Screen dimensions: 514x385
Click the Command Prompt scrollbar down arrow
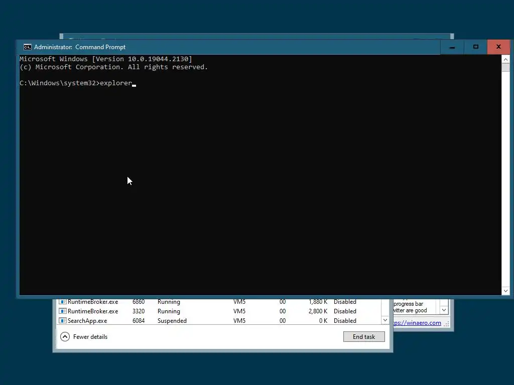coord(505,291)
